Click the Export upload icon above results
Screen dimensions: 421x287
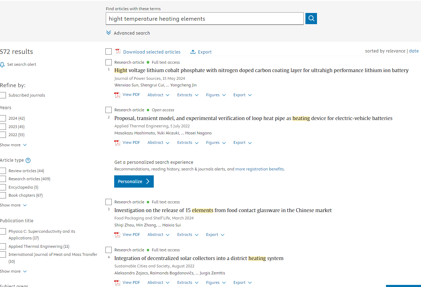coord(193,52)
